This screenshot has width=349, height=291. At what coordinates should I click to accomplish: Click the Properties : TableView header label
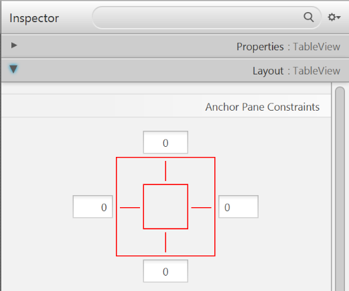(288, 47)
